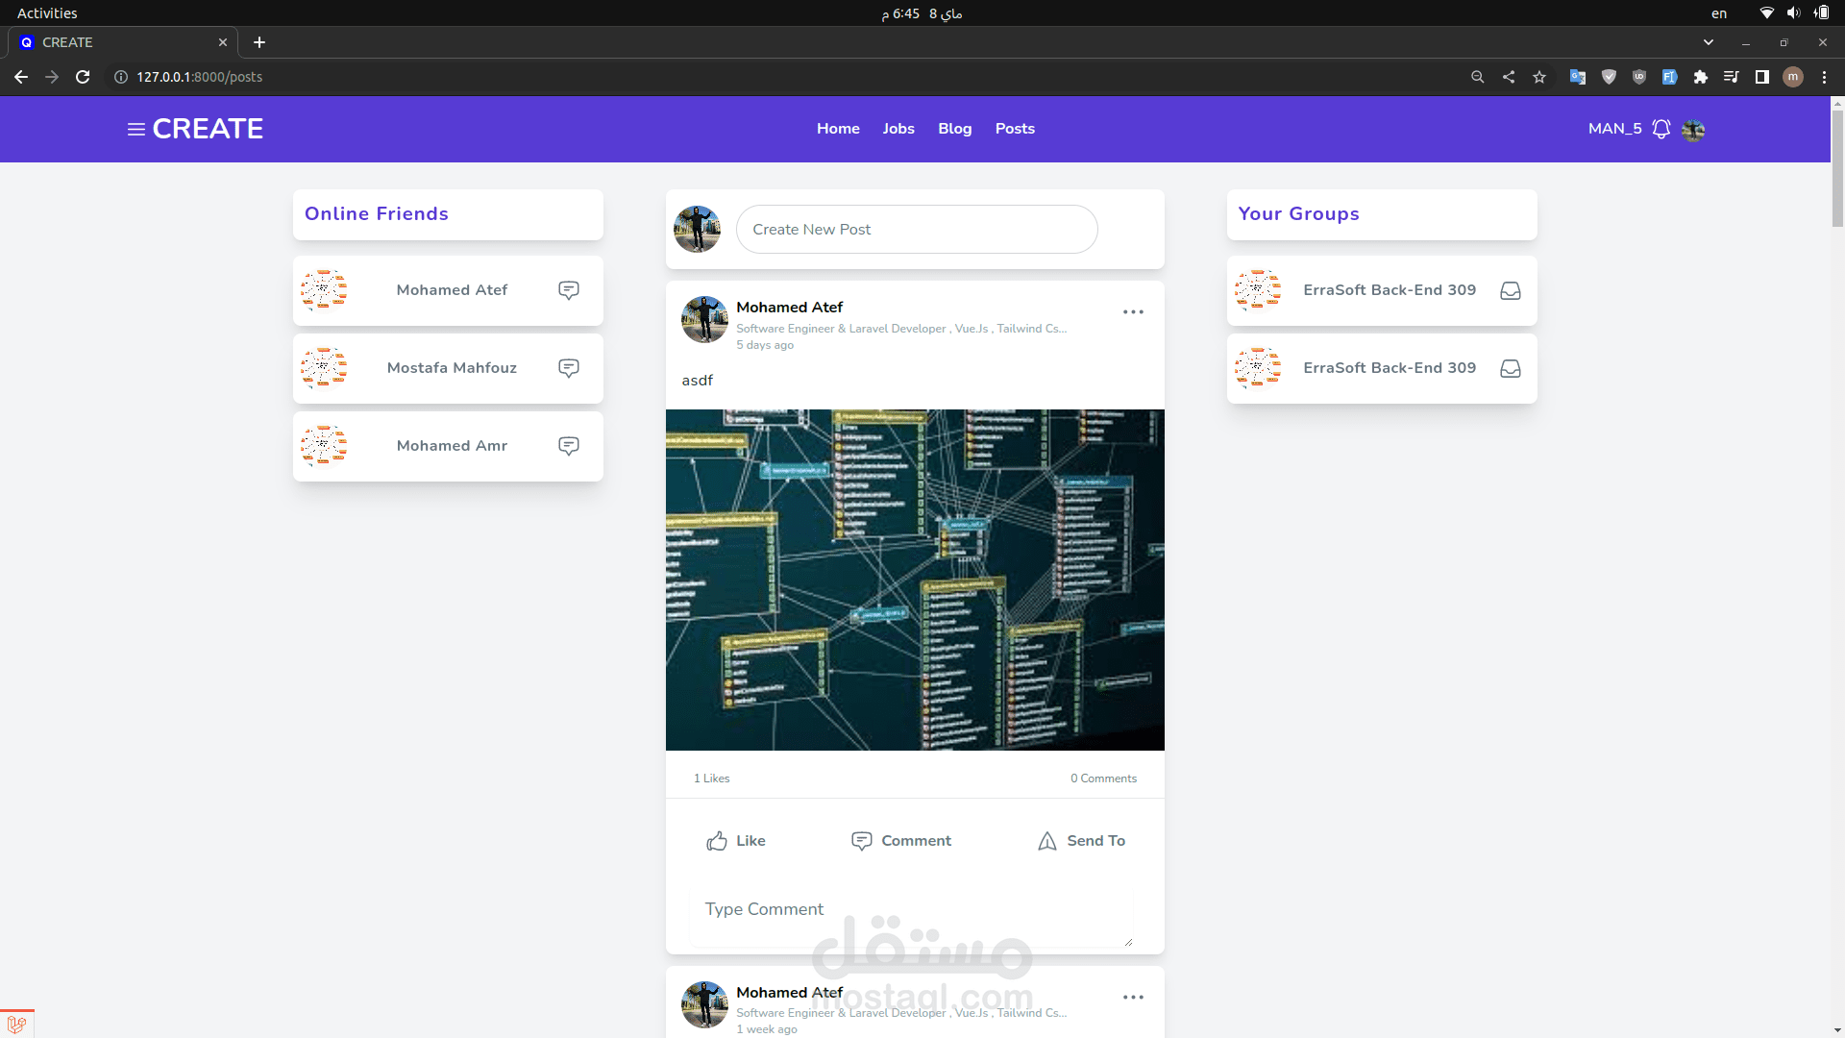The height and width of the screenshot is (1038, 1845).
Task: Open user avatar menu in navbar
Action: [1693, 130]
